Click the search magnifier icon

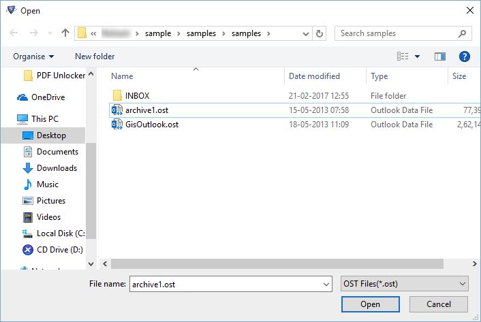462,33
